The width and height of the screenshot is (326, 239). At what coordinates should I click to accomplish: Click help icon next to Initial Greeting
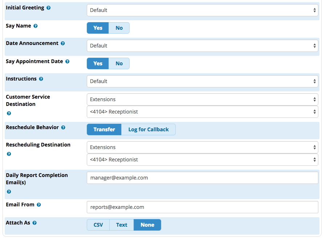[48, 8]
